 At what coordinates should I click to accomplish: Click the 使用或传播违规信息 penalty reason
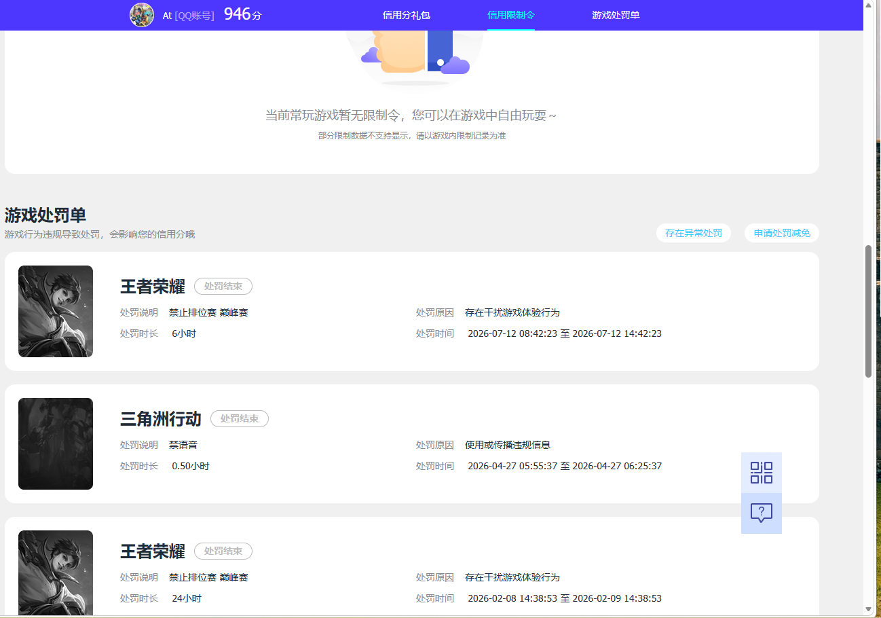click(x=508, y=446)
